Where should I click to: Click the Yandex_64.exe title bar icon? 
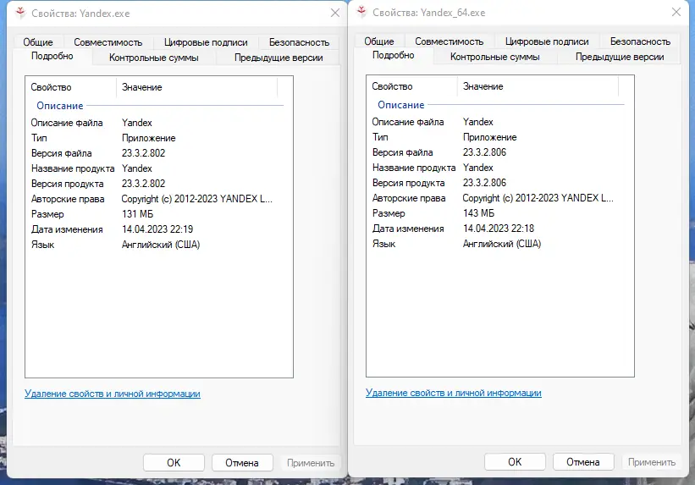pyautogui.click(x=361, y=13)
